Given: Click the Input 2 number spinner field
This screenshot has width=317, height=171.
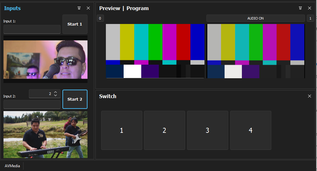Looking at the screenshot, I should click(41, 94).
